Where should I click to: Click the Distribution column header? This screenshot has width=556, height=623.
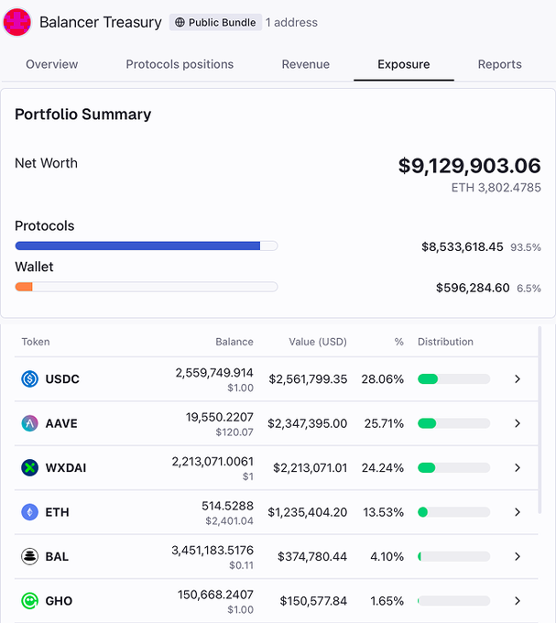(445, 342)
